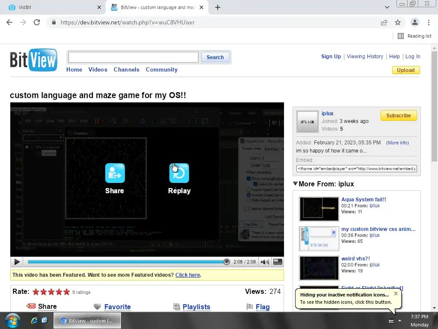Image resolution: width=438 pixels, height=329 pixels.
Task: Play the video with the play button
Action: point(17,262)
